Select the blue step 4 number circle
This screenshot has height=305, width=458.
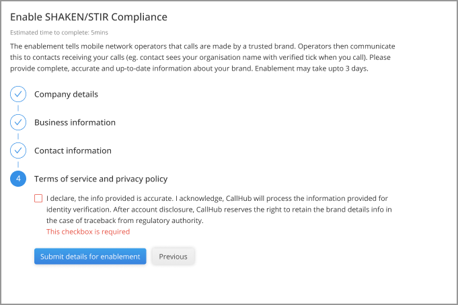[x=18, y=179]
